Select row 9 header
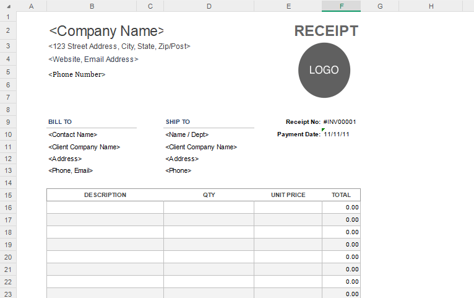Image resolution: width=474 pixels, height=298 pixels. [8, 122]
